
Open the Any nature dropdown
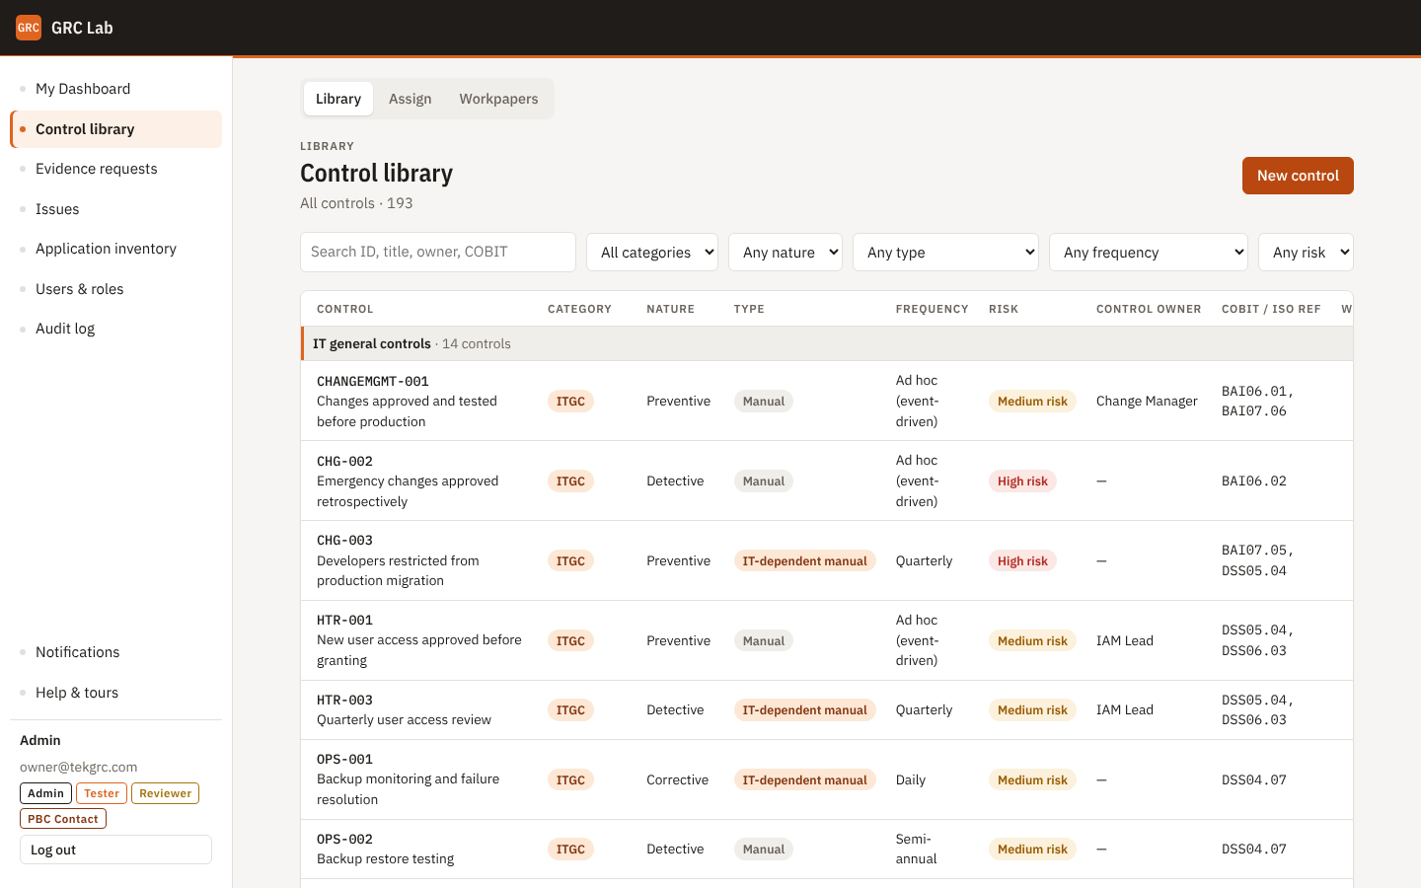[785, 252]
